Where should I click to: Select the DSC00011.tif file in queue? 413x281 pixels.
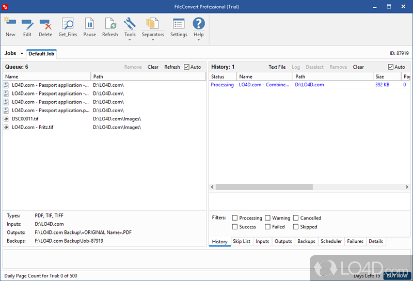25,119
